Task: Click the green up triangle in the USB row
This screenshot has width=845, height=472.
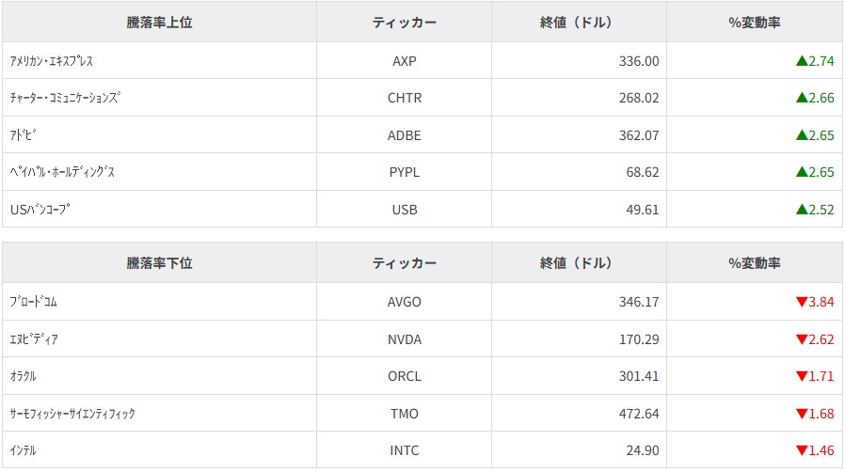Action: 801,210
